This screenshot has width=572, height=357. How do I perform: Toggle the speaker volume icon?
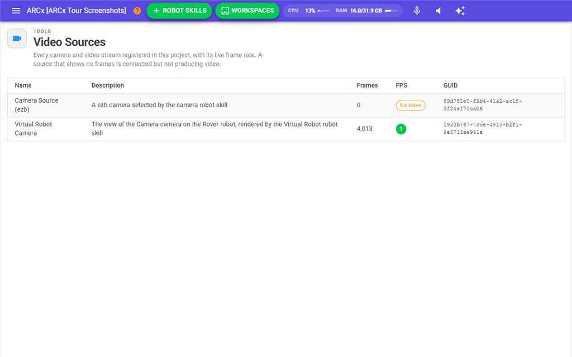438,11
